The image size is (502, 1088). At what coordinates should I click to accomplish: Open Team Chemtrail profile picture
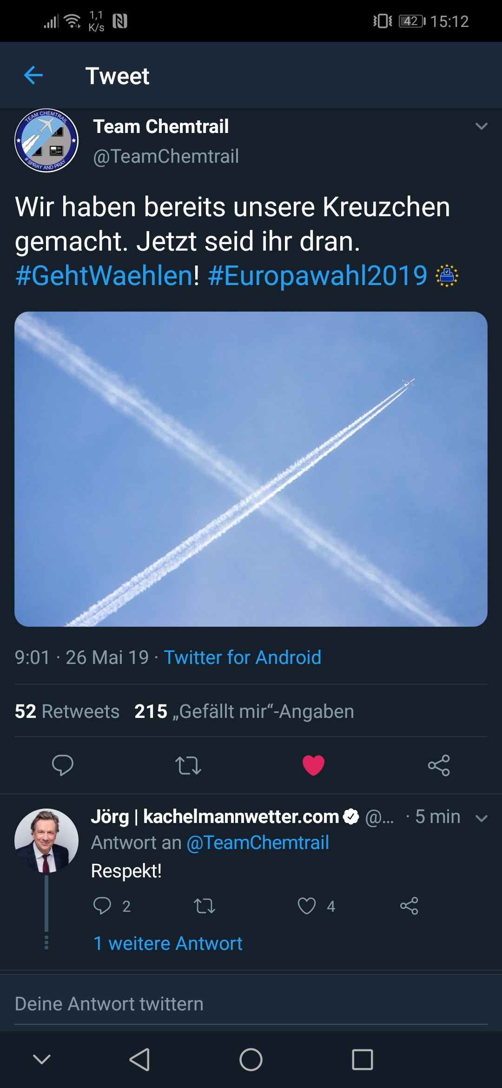click(x=46, y=140)
